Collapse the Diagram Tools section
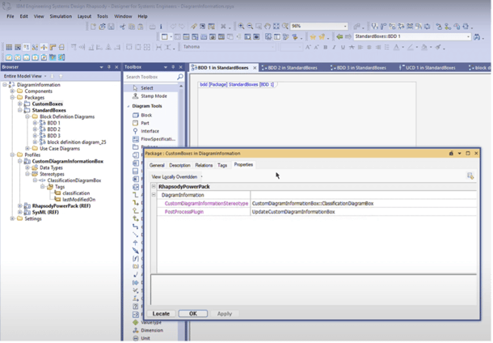Viewport: 493px width, 343px height. 129,106
